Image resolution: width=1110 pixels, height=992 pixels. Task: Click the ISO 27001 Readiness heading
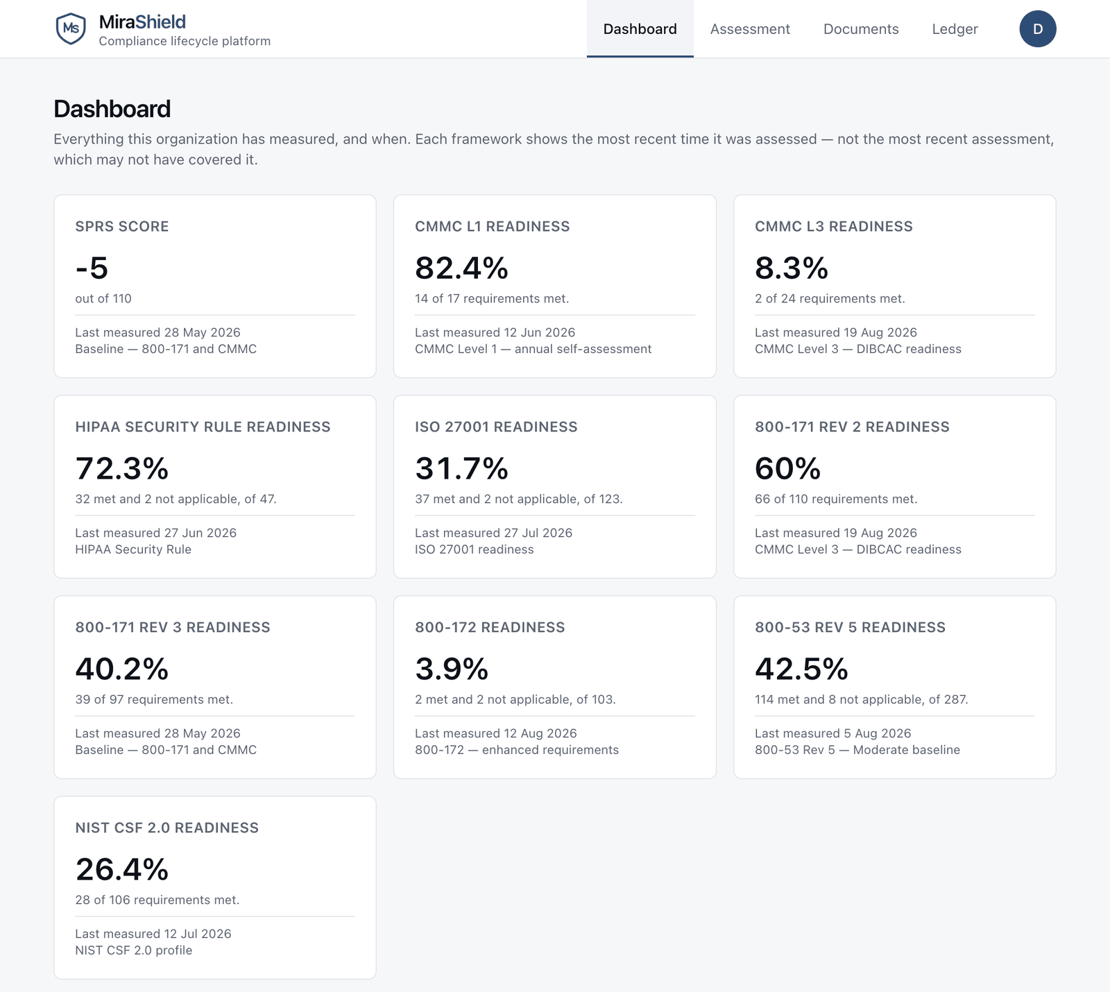pos(496,427)
